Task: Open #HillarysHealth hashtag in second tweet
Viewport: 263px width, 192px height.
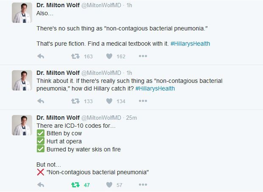Action: pos(155,88)
